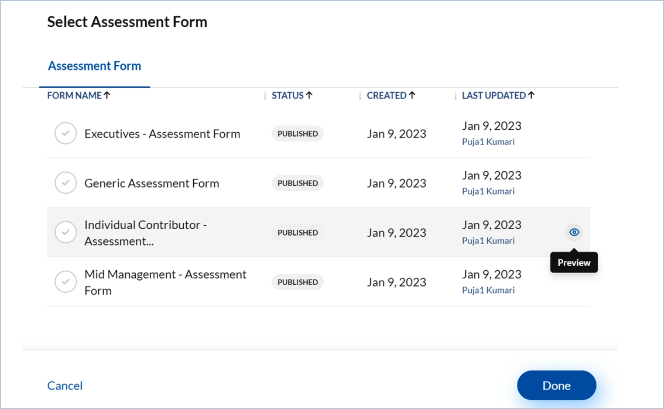Click the STATUS column header
The height and width of the screenshot is (409, 664).
coord(287,96)
